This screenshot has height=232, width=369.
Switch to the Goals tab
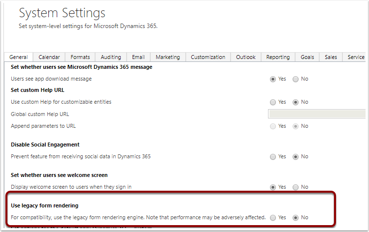tap(307, 57)
